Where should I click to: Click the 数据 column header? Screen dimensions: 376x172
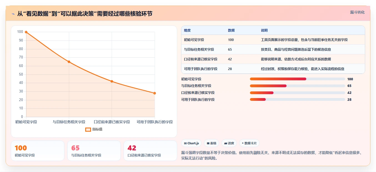pyautogui.click(x=231, y=30)
